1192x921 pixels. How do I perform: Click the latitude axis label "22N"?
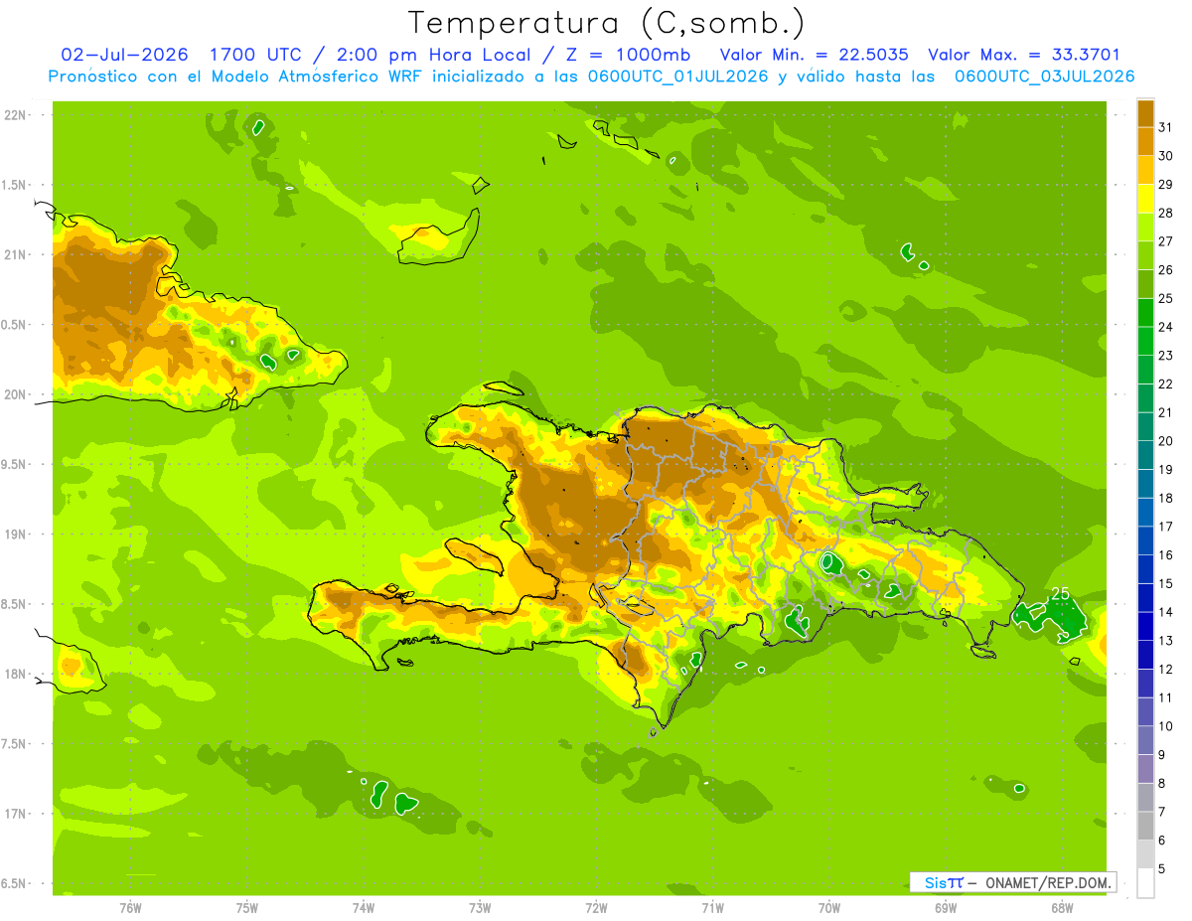(x=16, y=115)
